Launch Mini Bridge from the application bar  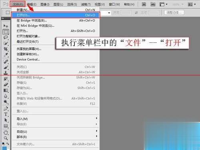coord(153,4)
